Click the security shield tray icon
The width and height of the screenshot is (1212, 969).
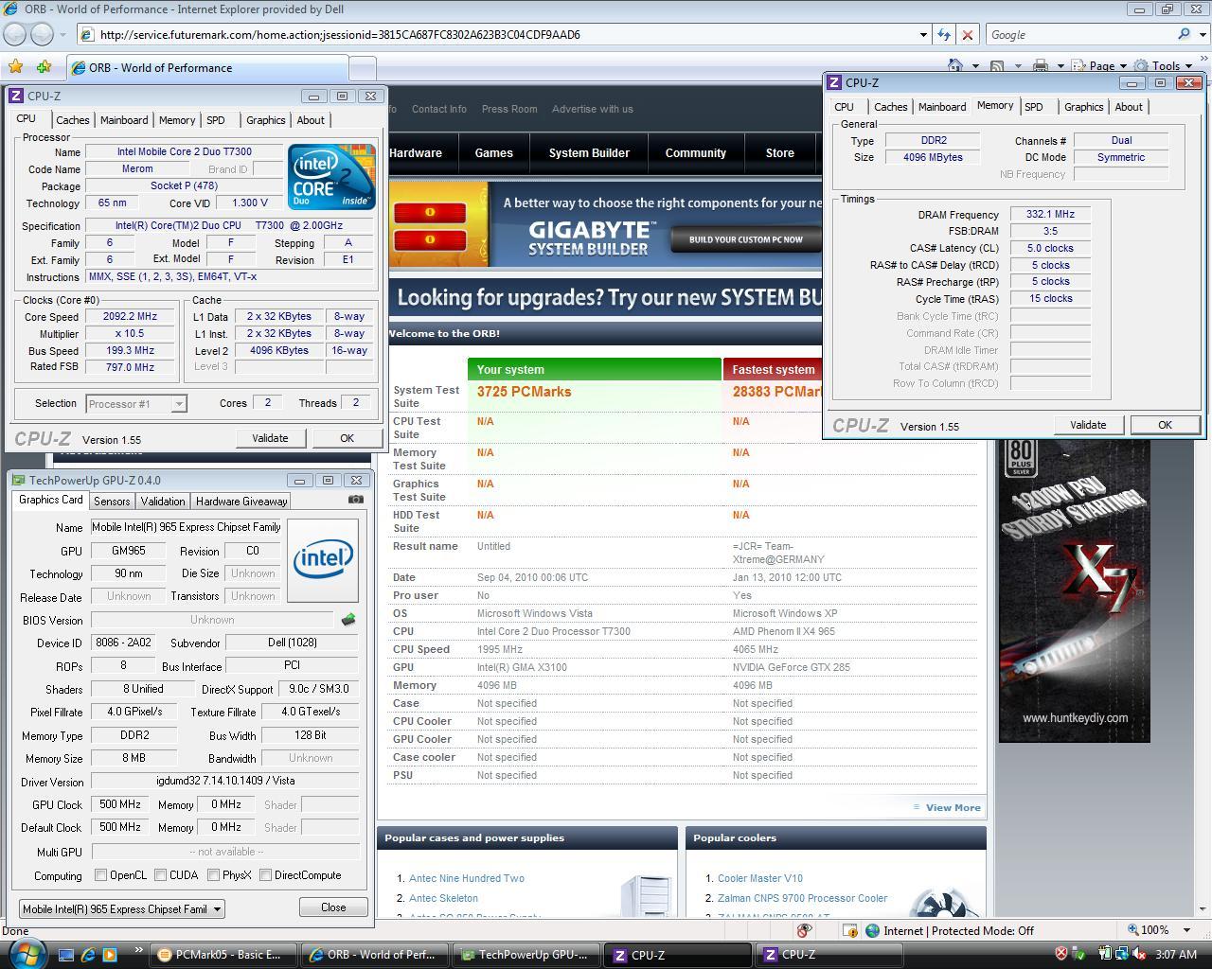pyautogui.click(x=1061, y=954)
